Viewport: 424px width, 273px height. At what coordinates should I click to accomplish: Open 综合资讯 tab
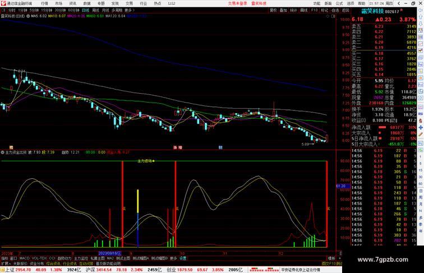click(x=53, y=263)
